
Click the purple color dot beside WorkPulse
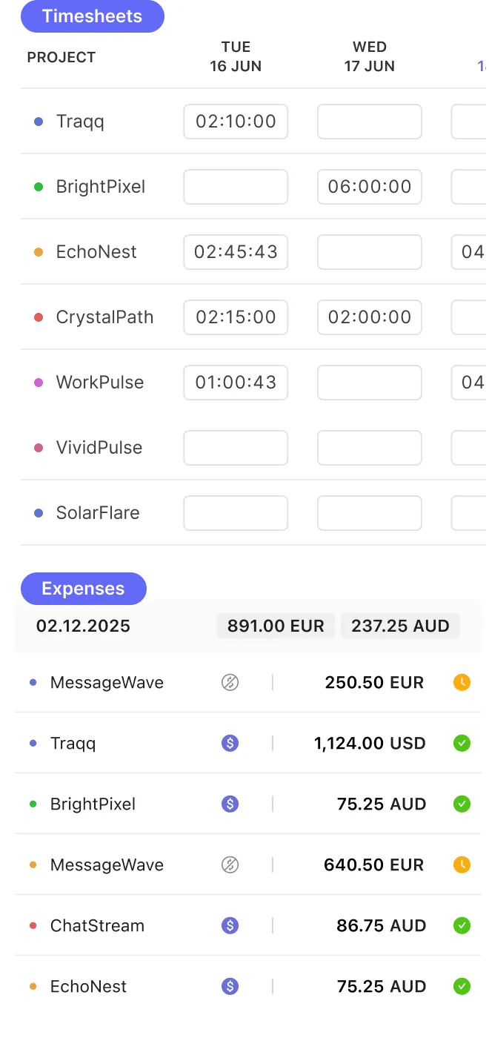pyautogui.click(x=39, y=383)
